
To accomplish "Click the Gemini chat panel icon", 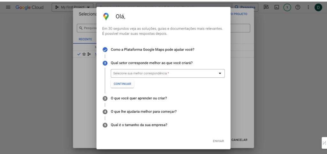I will pyautogui.click(x=266, y=7).
